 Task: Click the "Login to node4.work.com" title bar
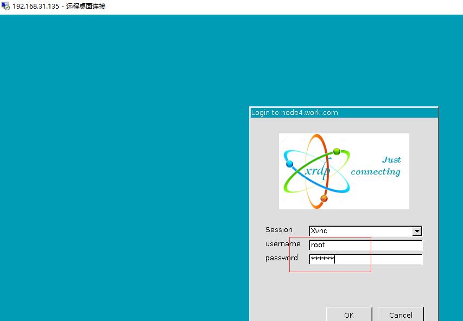[344, 113]
